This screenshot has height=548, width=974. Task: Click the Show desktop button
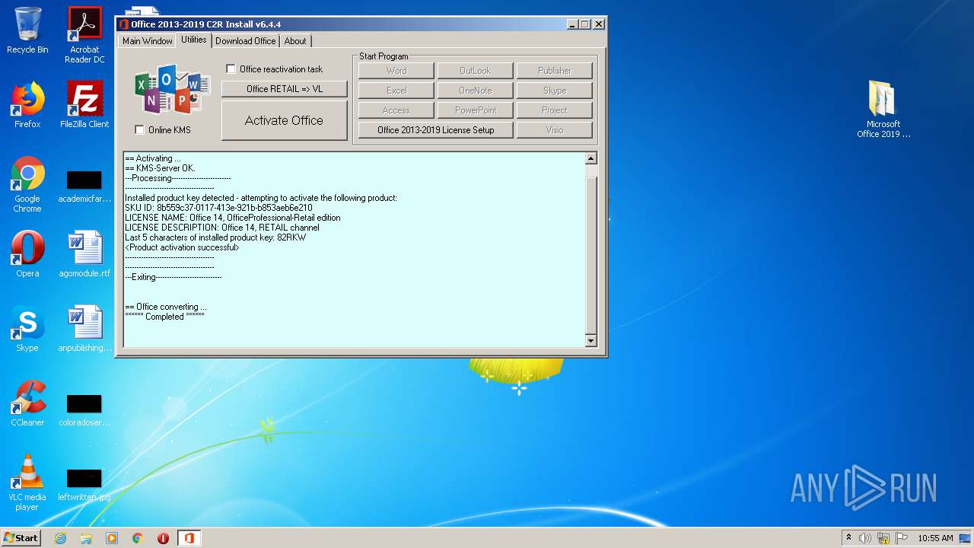pos(964,538)
